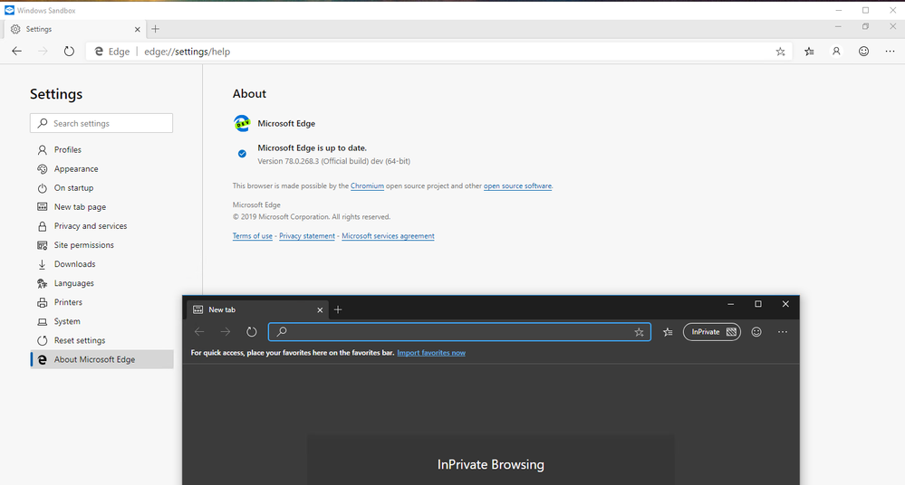
Task: Refresh the InPrivate window page
Action: pyautogui.click(x=252, y=331)
